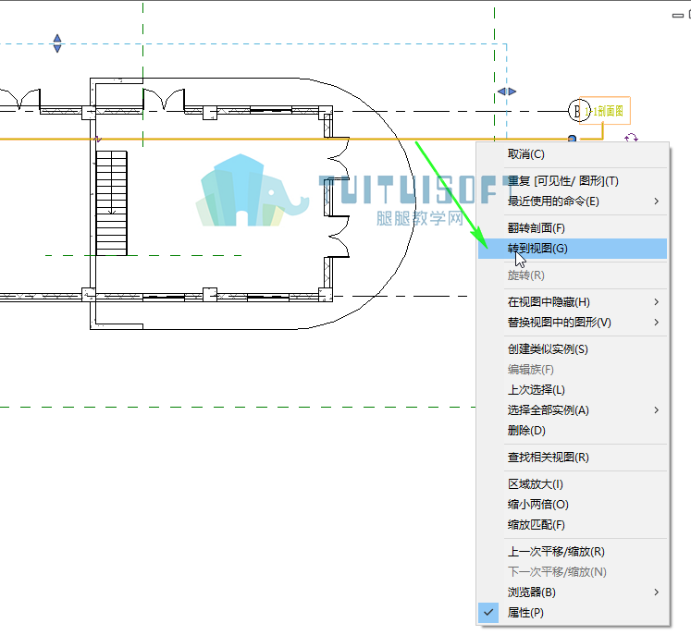Expand arrow beside 在视图中隐藏(H)
Screen dimensions: 691x635
656,302
